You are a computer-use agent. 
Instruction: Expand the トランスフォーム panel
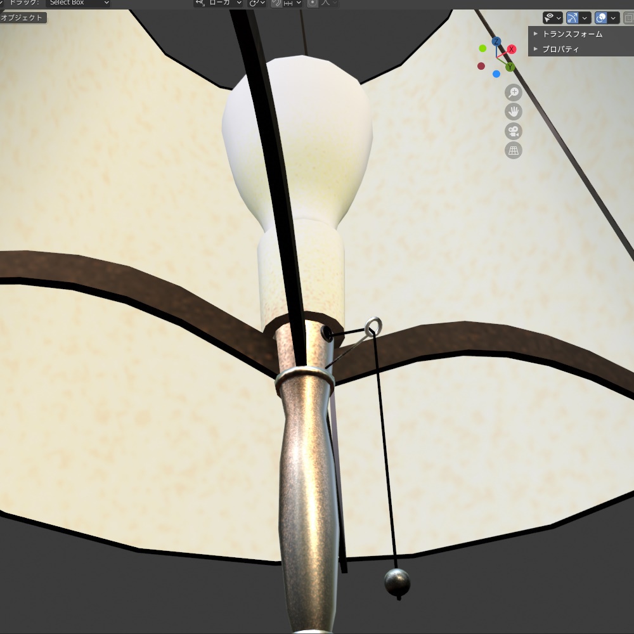571,34
